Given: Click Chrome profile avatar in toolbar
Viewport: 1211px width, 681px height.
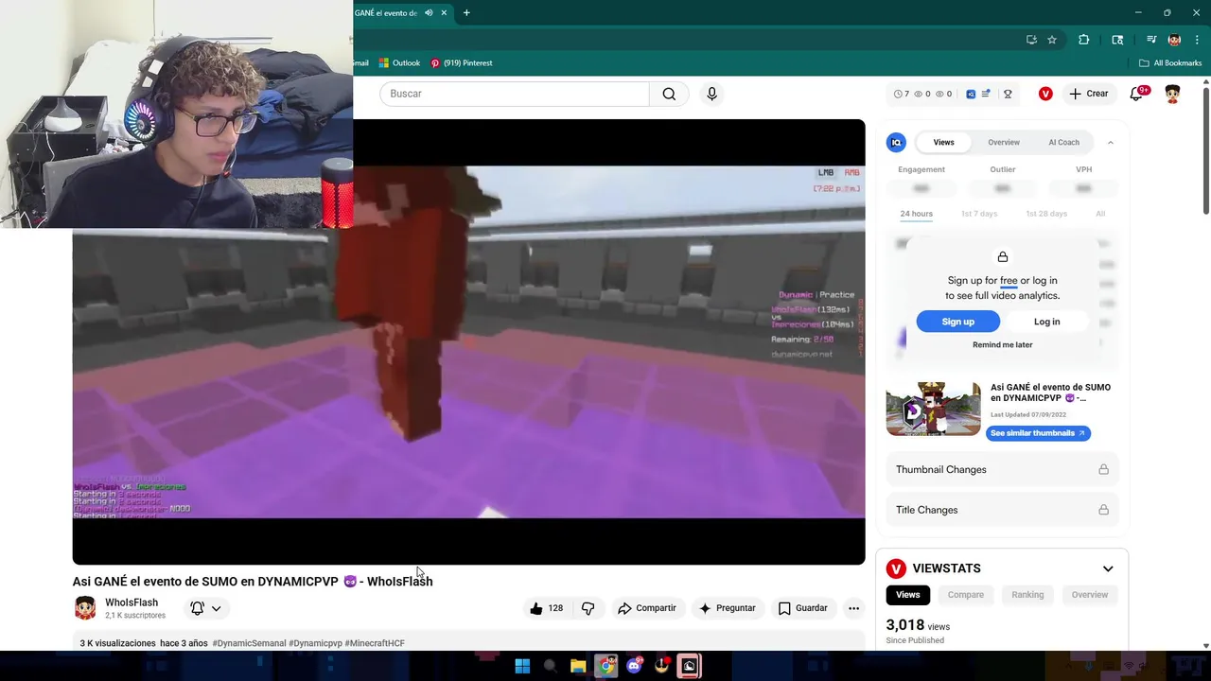Looking at the screenshot, I should (1174, 40).
